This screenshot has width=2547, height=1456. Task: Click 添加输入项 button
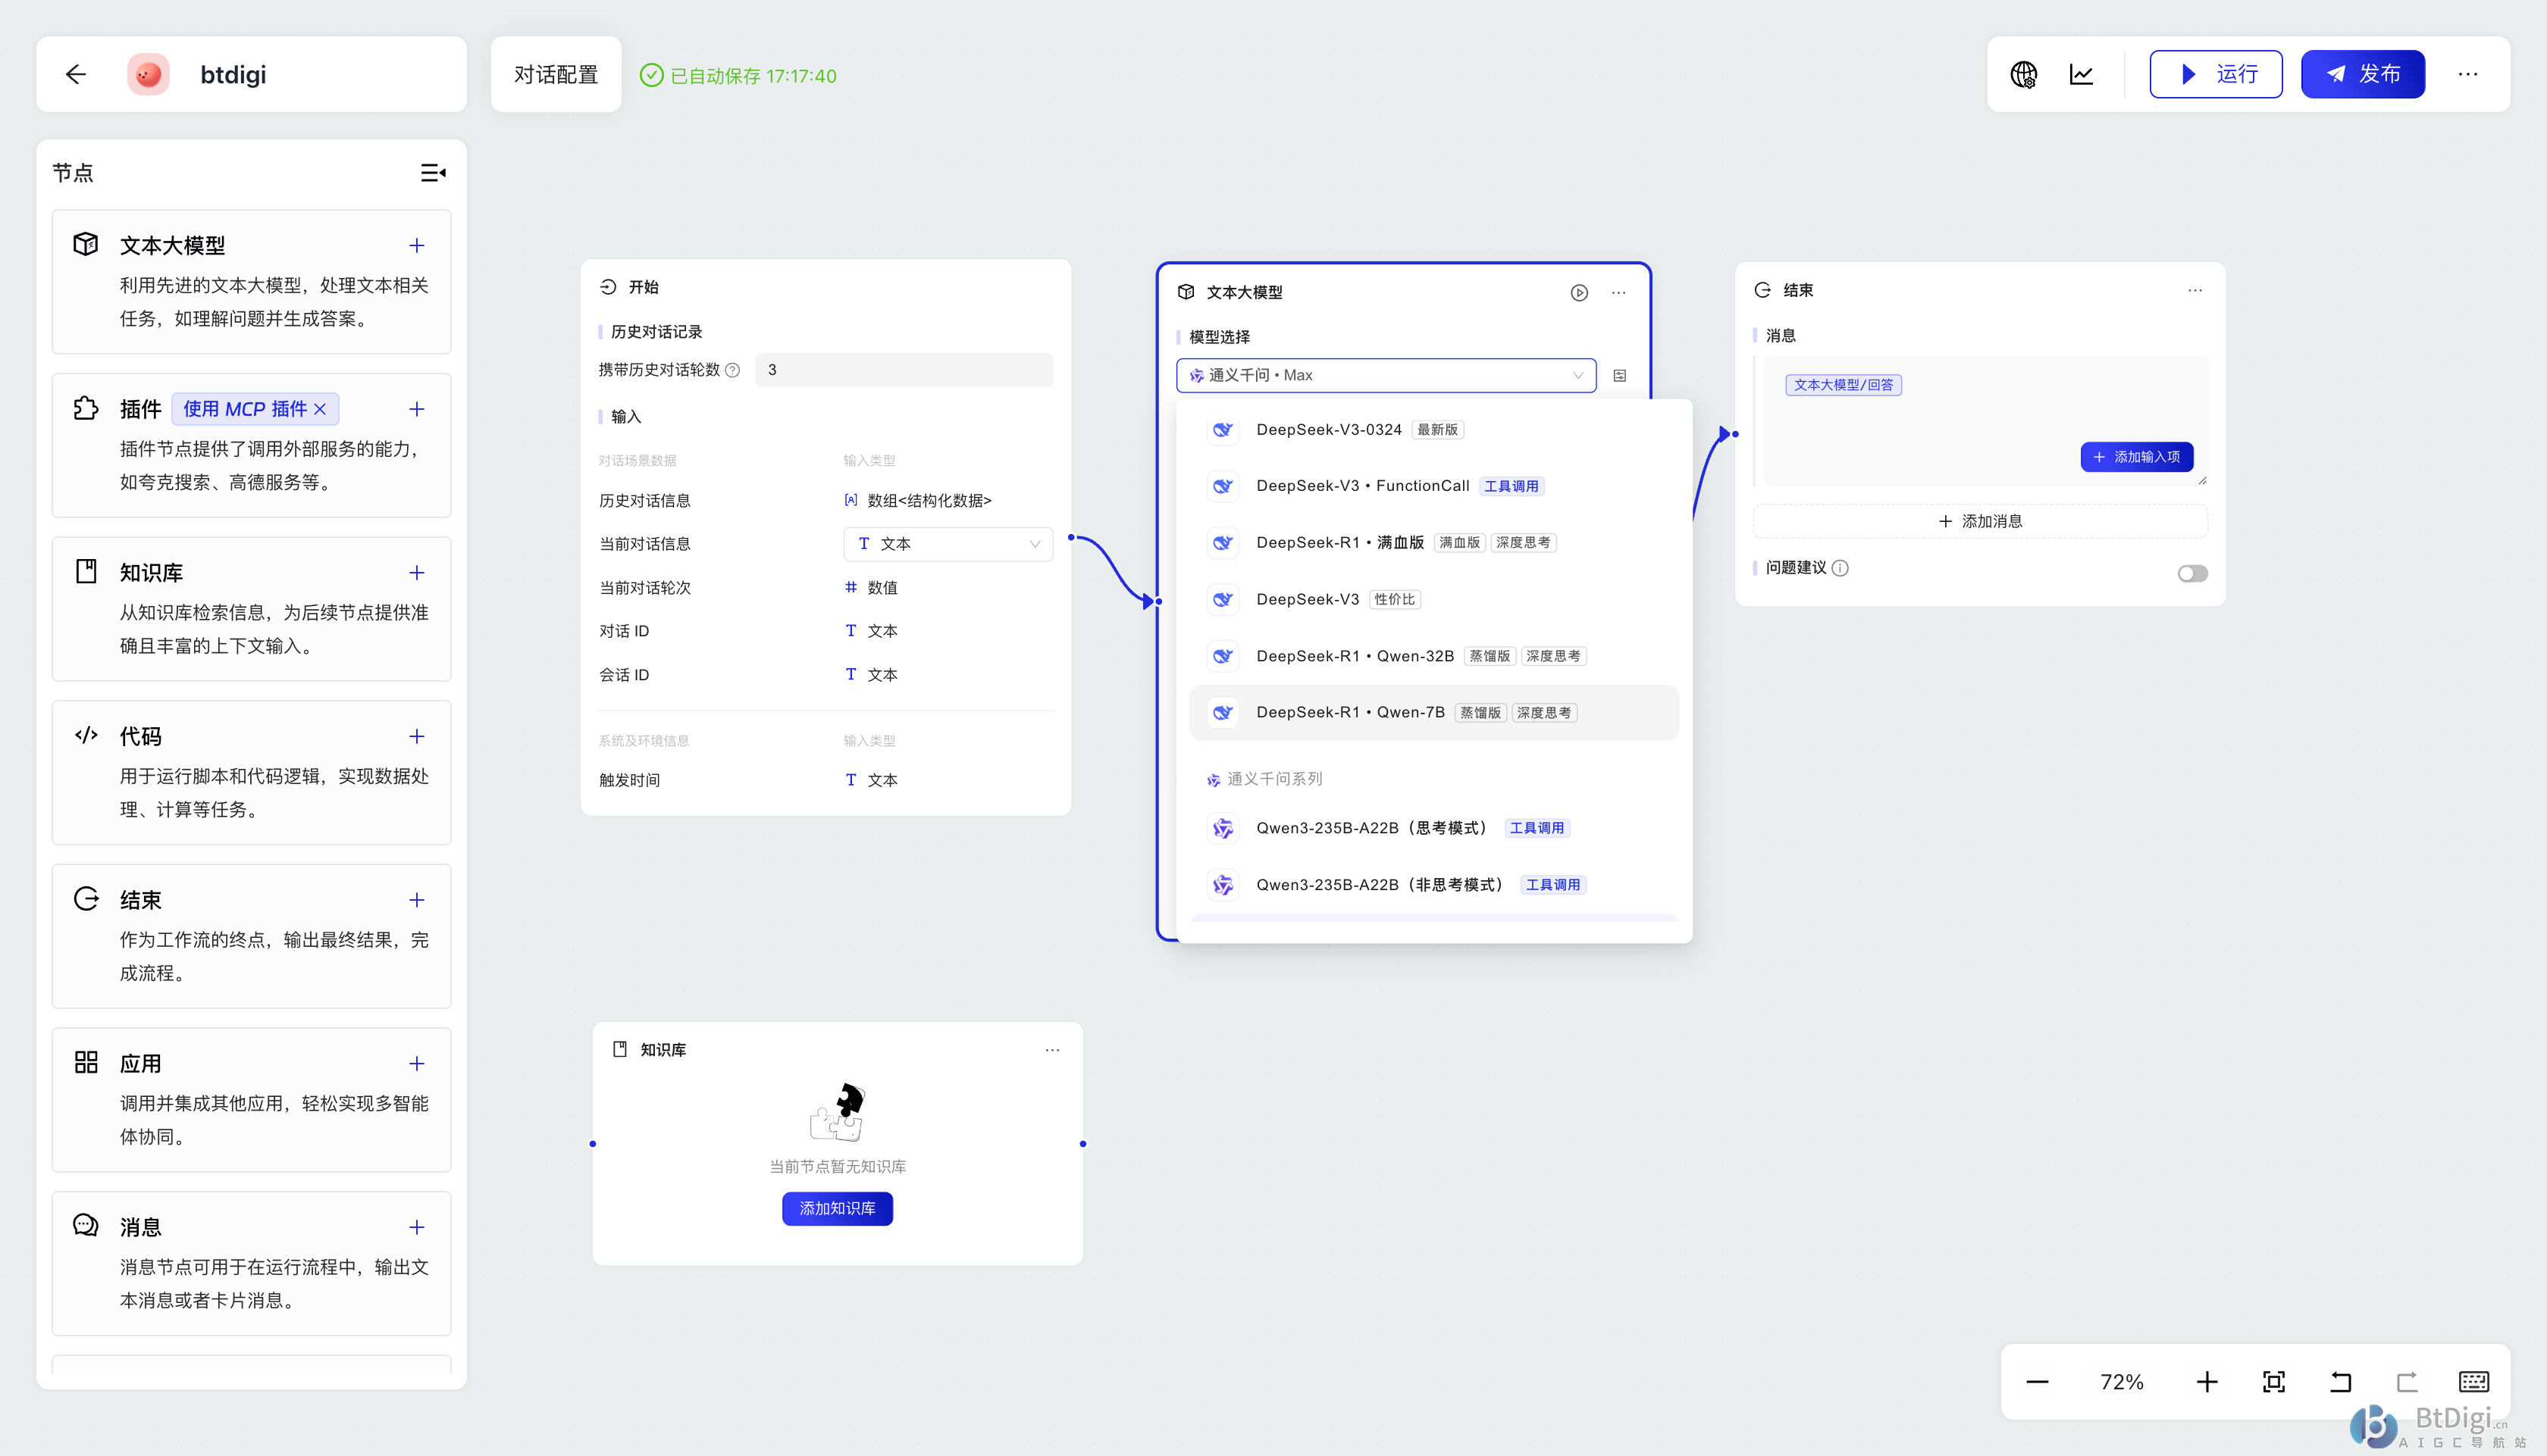(2136, 457)
